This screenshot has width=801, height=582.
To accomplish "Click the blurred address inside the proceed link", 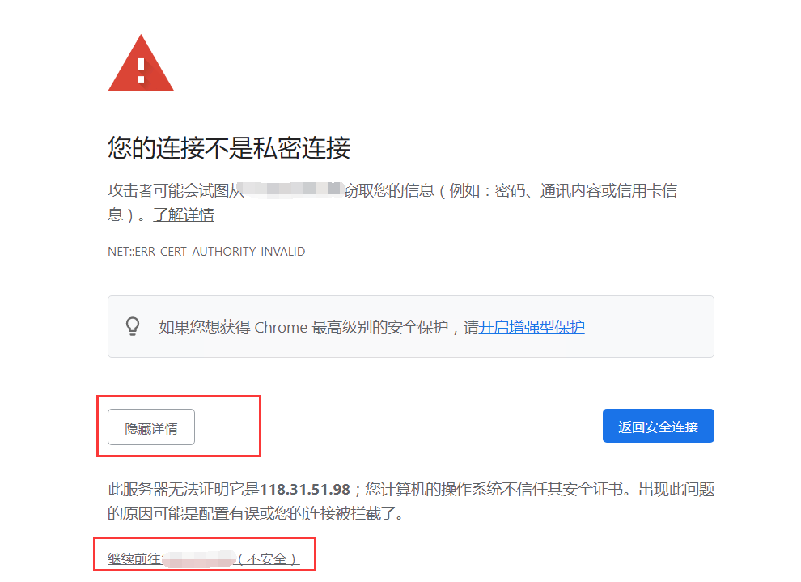I will coord(200,559).
